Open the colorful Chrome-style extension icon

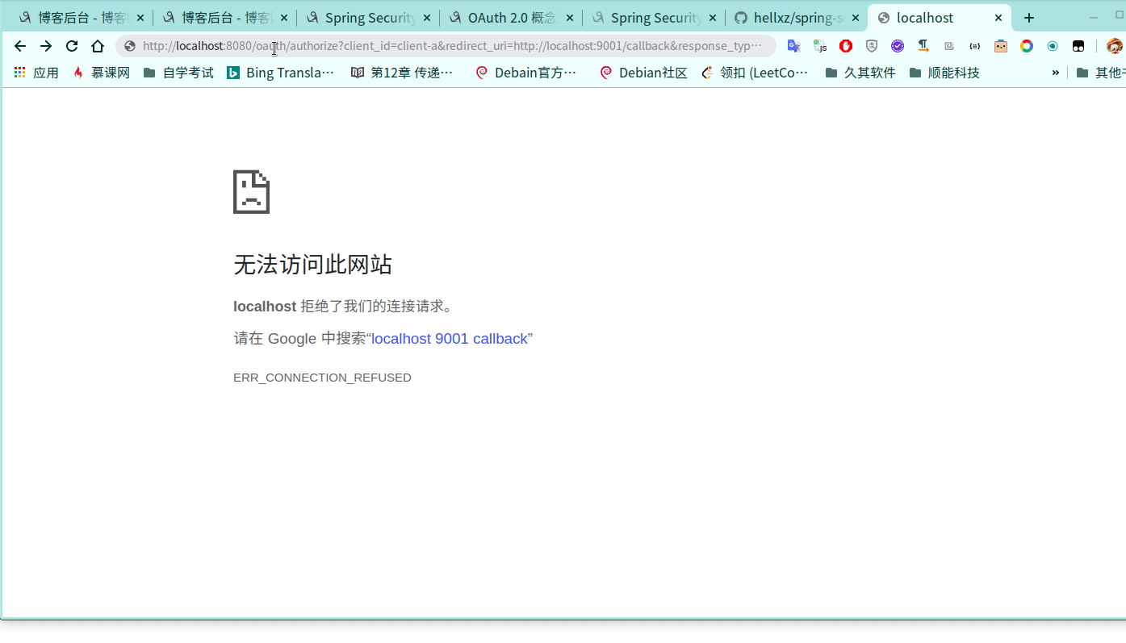coord(1025,46)
